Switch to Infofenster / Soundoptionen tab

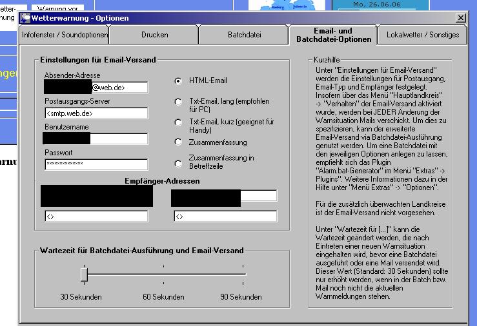coord(65,35)
